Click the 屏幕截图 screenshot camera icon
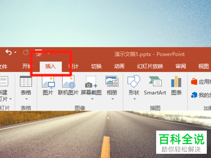 coord(91,82)
